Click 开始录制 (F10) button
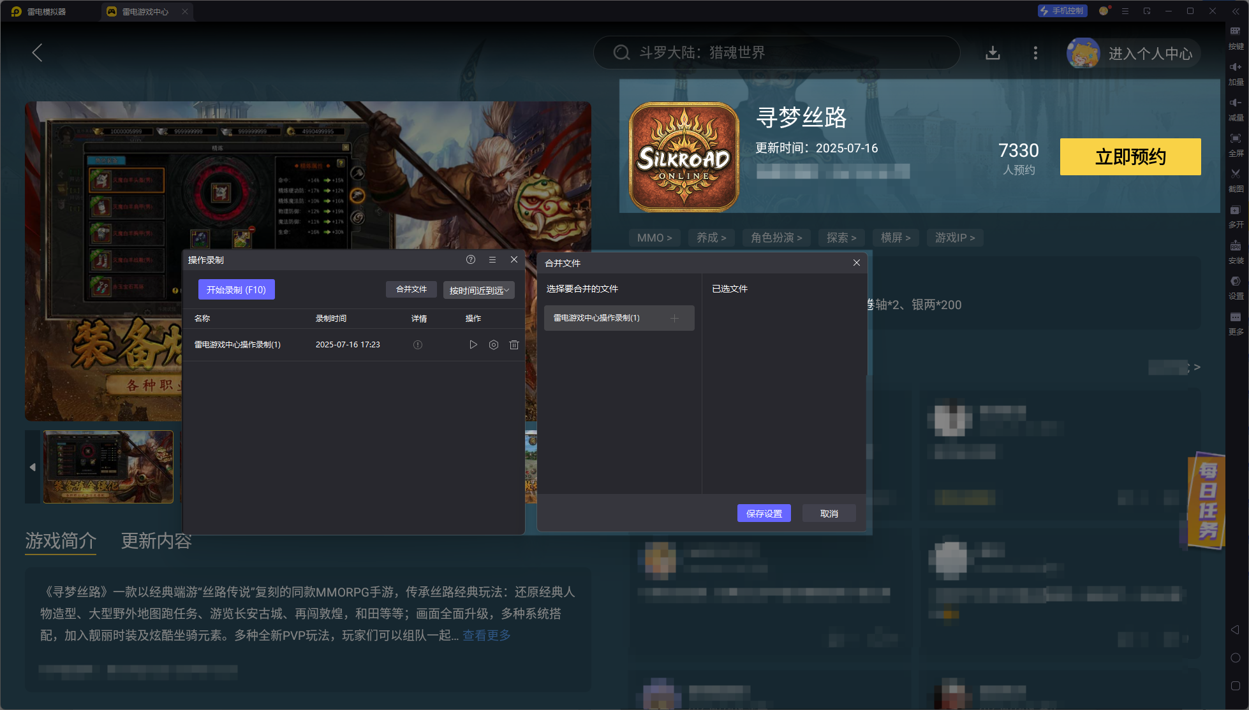Screen dimensions: 1249x710 coord(236,289)
